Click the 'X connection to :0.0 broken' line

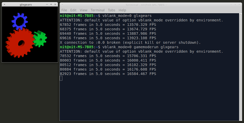[130, 43]
